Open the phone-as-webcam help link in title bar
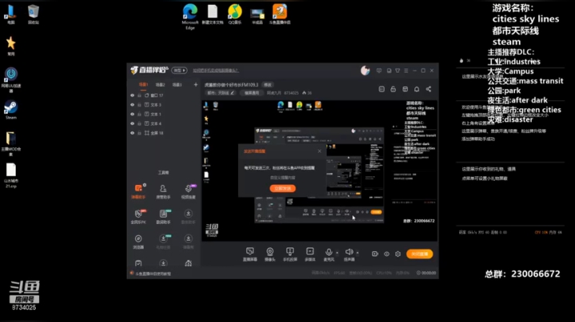Screen dimensions: 575x322 216,70
